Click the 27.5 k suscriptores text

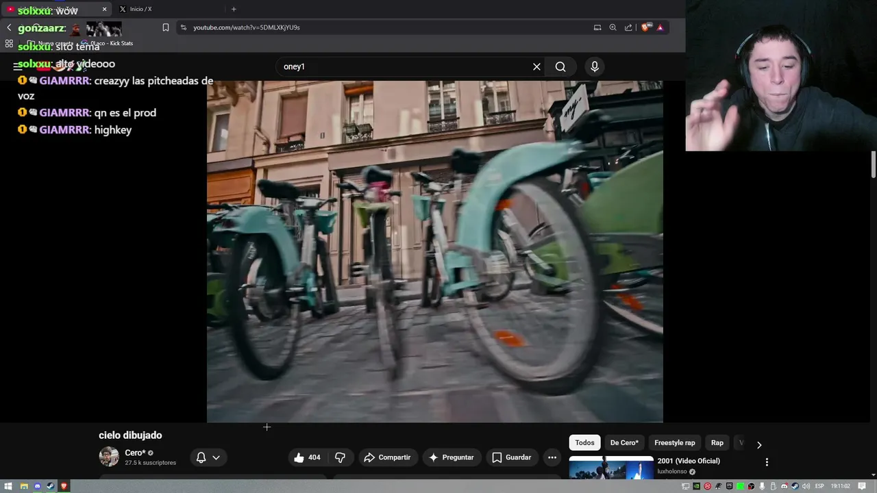(x=150, y=463)
